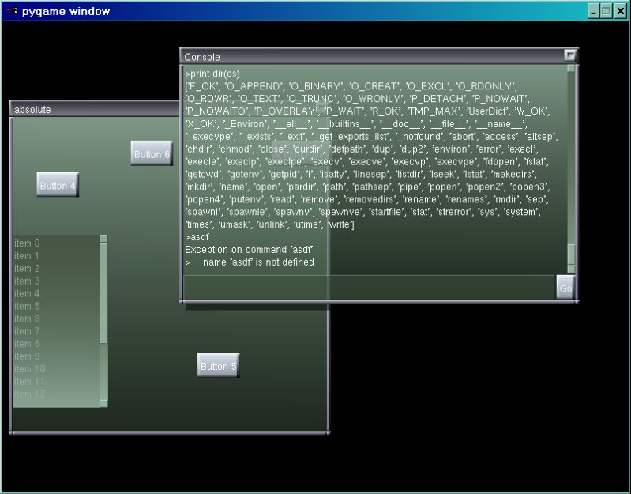Select item 8 in the list
This screenshot has height=494, width=631.
(x=56, y=344)
